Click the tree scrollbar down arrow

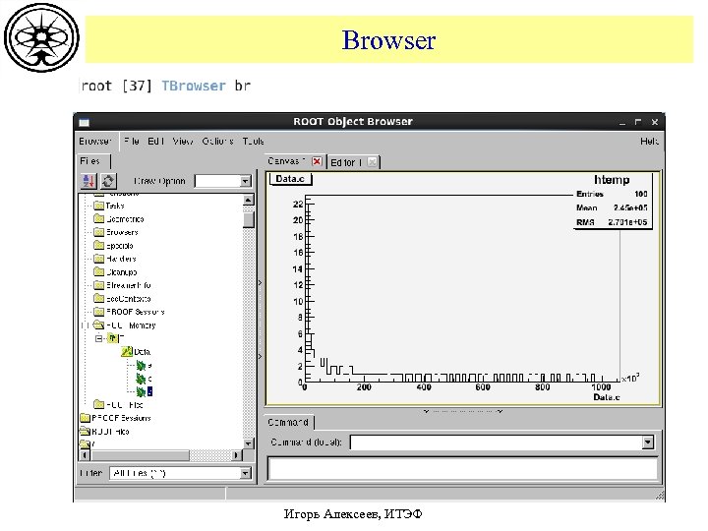coord(249,443)
